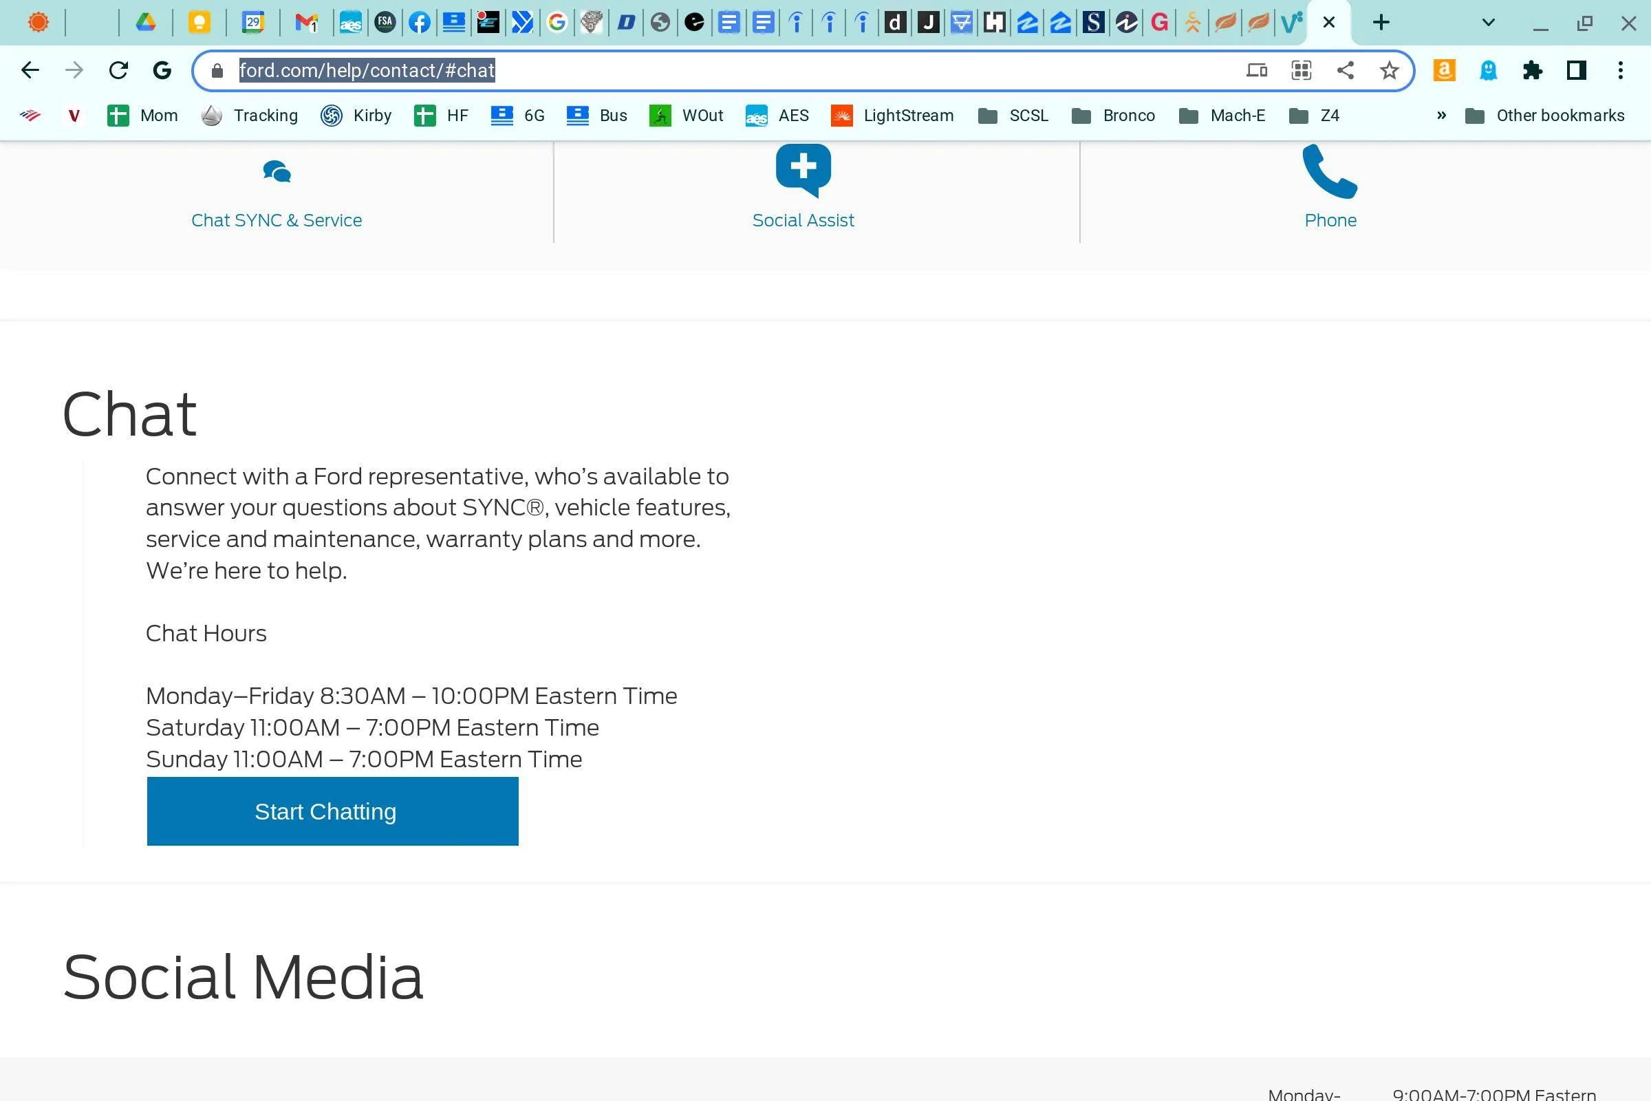
Task: Expand the tab search chevron
Action: (1488, 23)
